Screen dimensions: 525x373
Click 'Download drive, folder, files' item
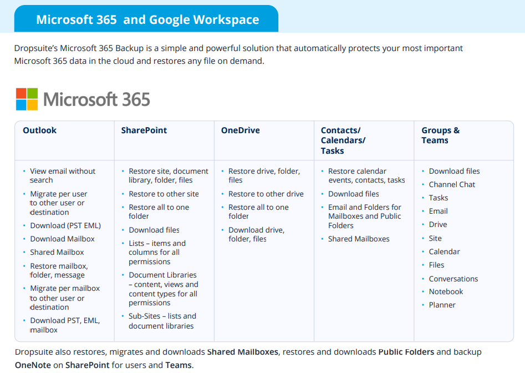point(257,234)
